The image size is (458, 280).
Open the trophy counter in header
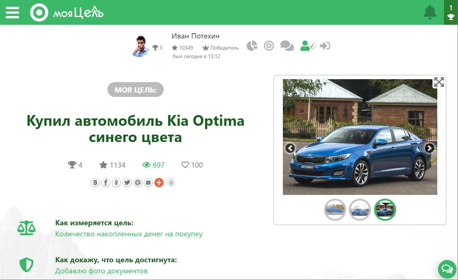pos(451,12)
